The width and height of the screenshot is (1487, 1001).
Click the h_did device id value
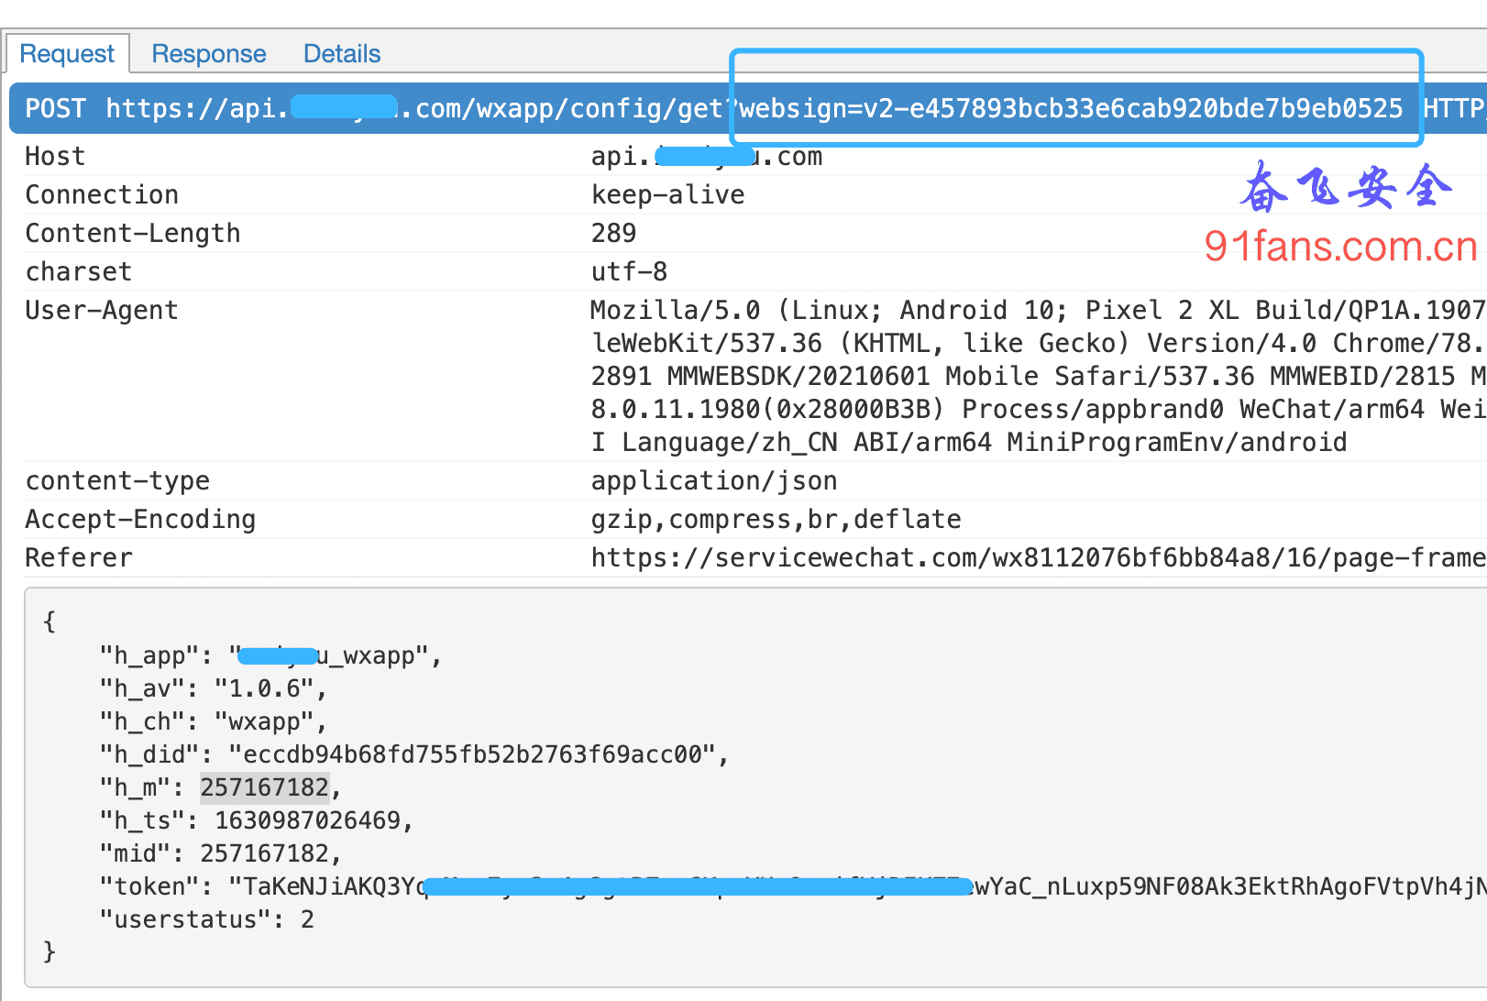472,755
